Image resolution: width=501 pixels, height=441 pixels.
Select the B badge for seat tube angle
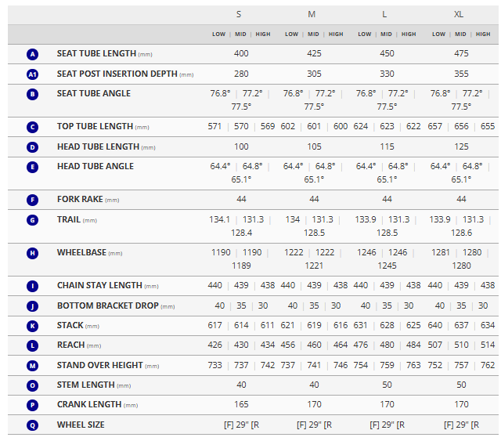(x=32, y=94)
